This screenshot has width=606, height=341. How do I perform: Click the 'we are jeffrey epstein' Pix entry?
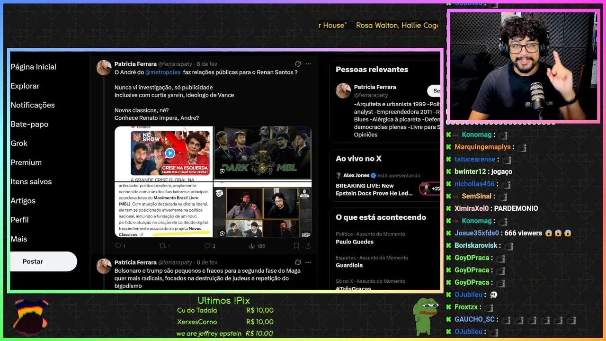click(225, 333)
